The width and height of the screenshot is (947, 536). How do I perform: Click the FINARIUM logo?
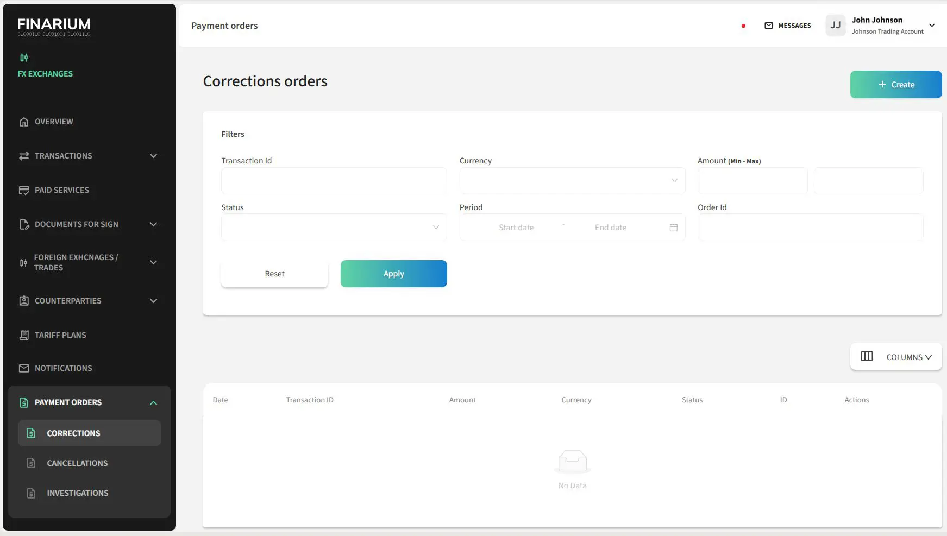(54, 27)
